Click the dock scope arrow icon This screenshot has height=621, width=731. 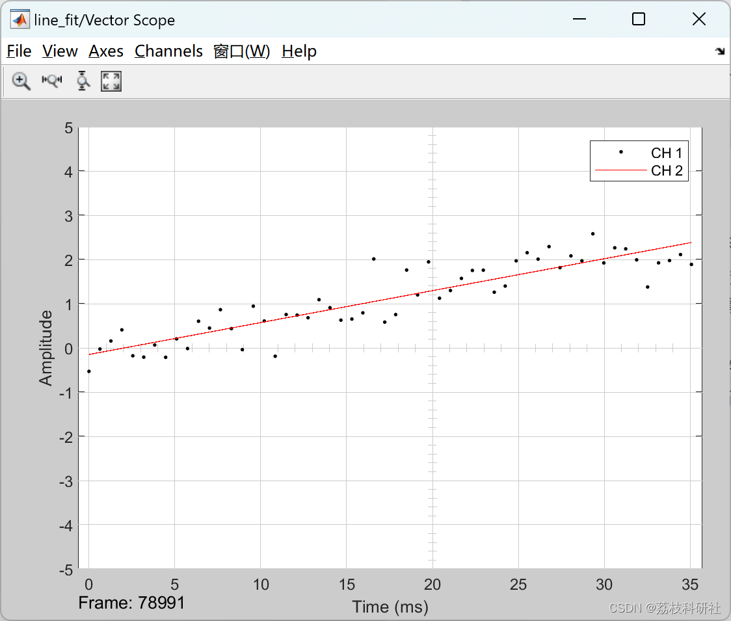click(719, 50)
